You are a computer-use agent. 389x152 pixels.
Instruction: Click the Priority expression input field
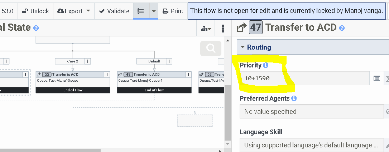304,78
